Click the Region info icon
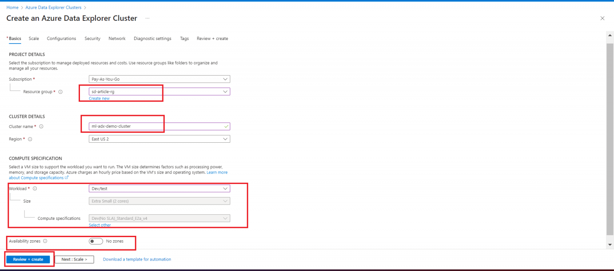The height and width of the screenshot is (271, 614). click(x=30, y=139)
